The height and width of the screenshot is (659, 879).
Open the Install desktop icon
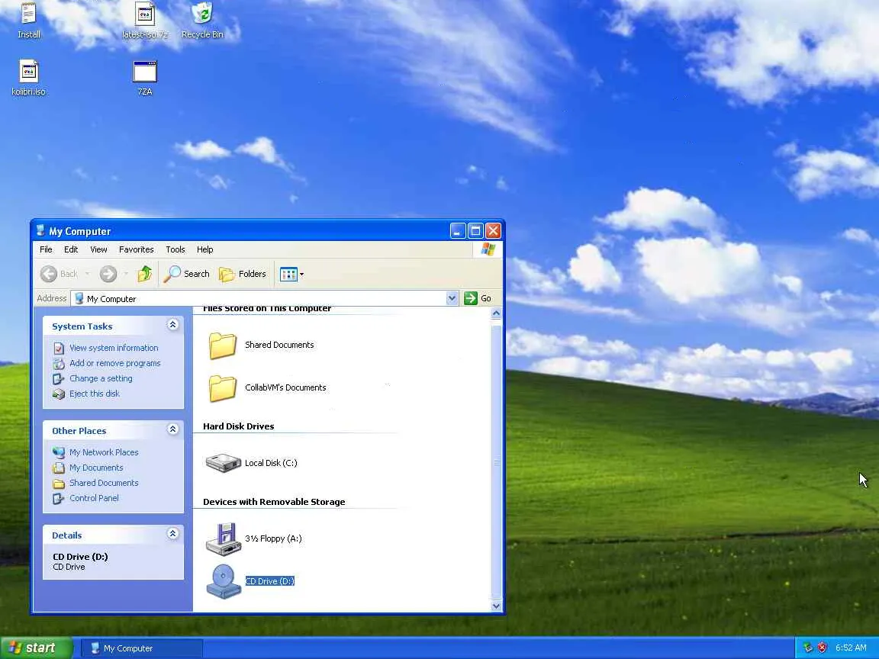tap(28, 21)
